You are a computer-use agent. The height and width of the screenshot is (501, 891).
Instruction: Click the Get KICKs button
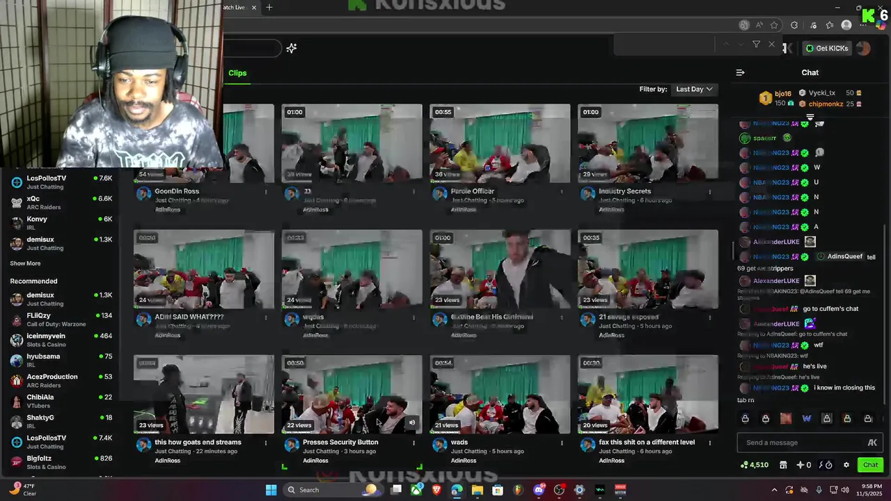pos(828,48)
